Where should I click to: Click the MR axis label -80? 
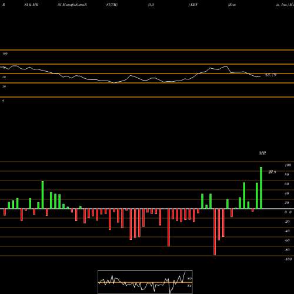point(287,250)
